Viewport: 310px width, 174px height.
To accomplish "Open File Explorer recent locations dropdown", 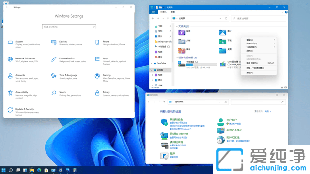I will tap(163, 18).
